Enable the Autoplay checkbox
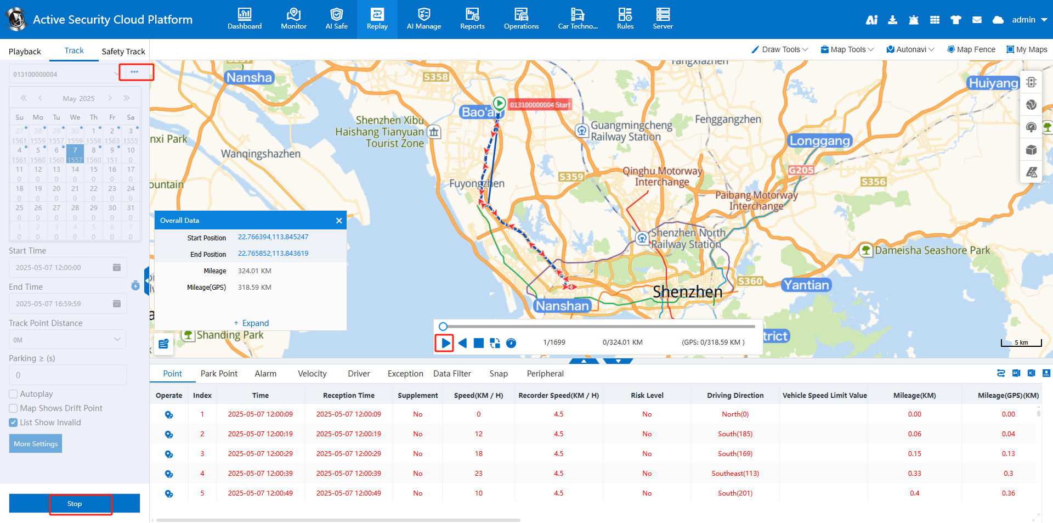This screenshot has height=523, width=1053. click(x=14, y=394)
